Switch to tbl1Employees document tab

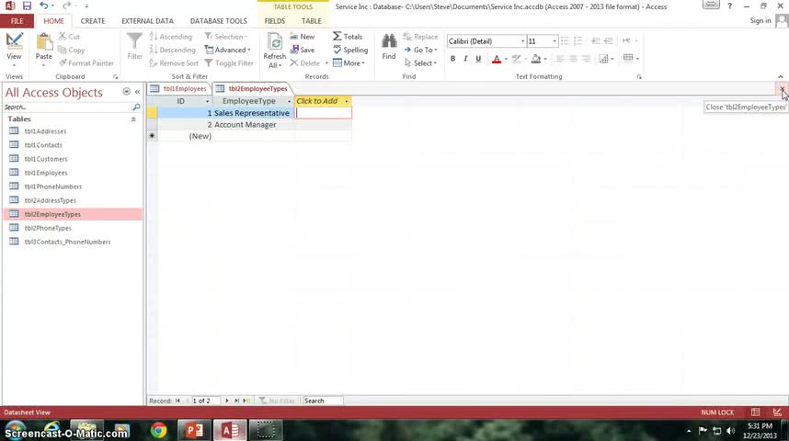pos(179,88)
